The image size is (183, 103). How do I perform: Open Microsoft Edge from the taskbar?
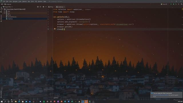point(19,102)
